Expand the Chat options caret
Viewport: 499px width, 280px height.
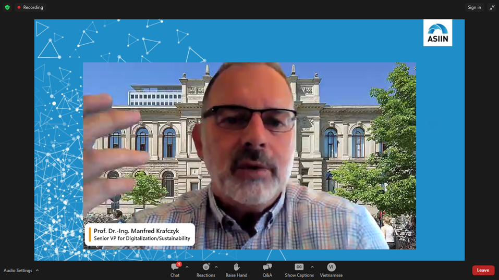[x=187, y=267]
